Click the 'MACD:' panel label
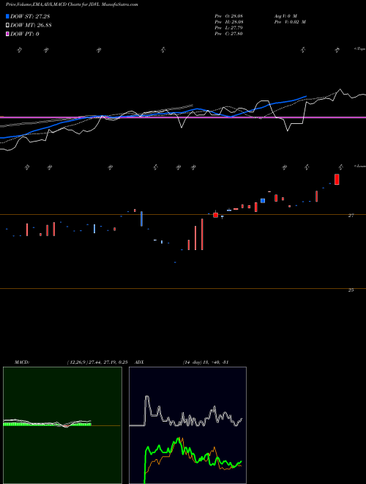 tap(22, 362)
